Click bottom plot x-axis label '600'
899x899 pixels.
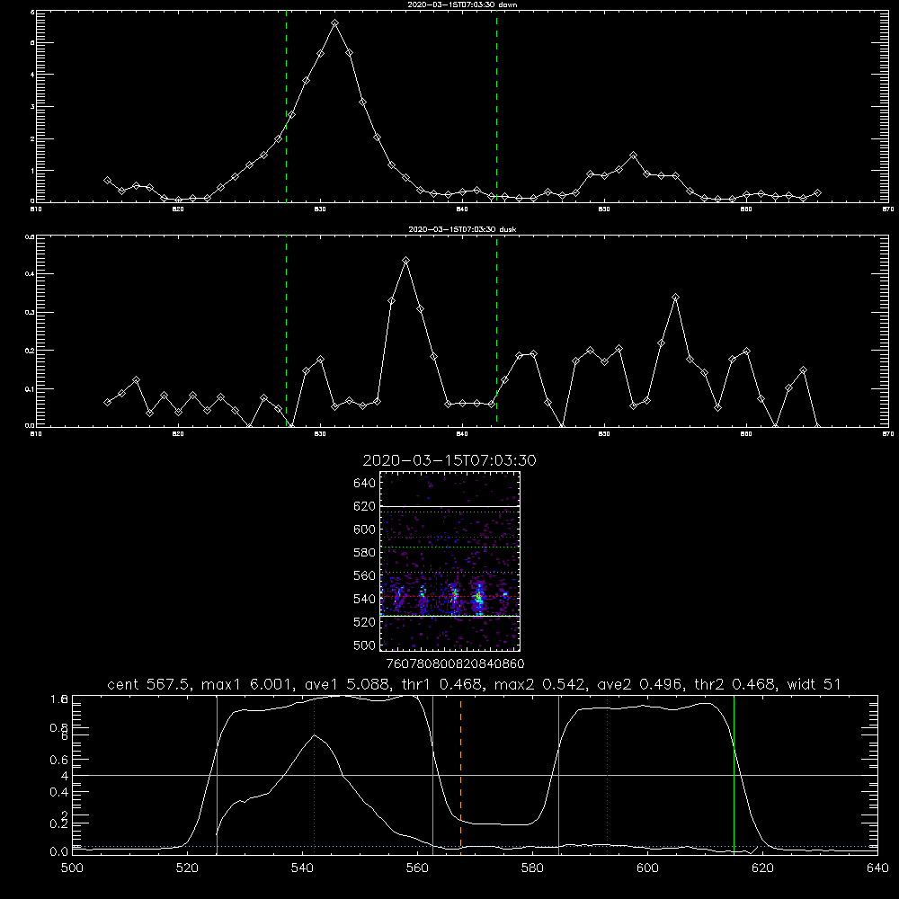648,868
